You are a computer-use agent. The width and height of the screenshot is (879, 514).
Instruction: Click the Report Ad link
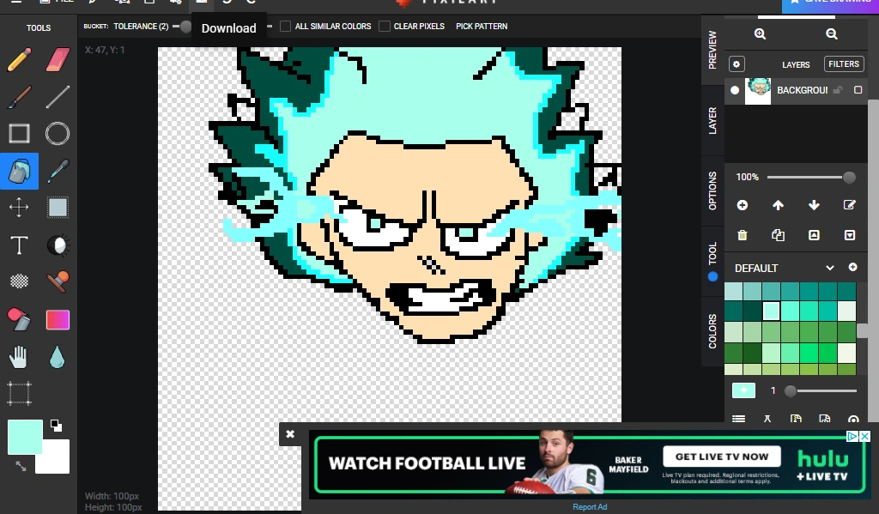tap(590, 506)
